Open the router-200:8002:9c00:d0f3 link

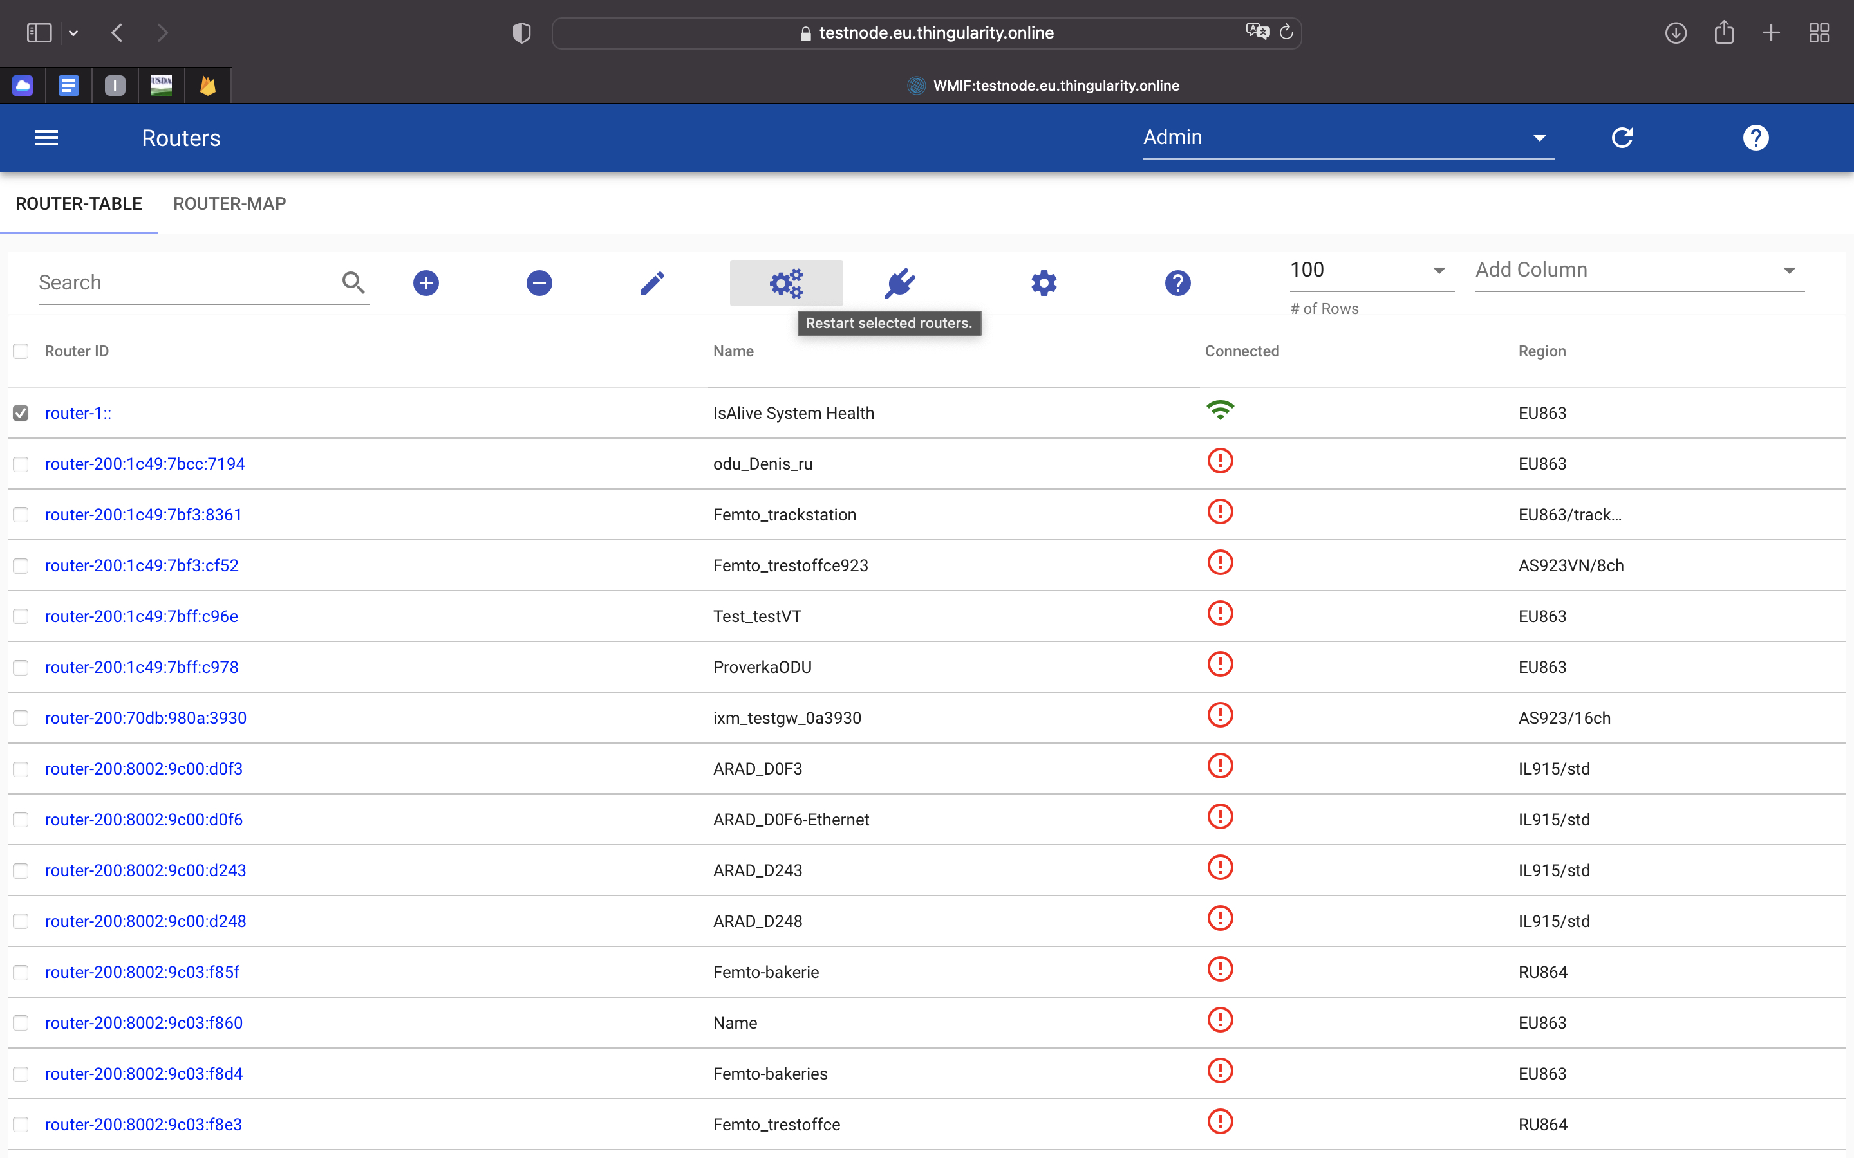144,769
